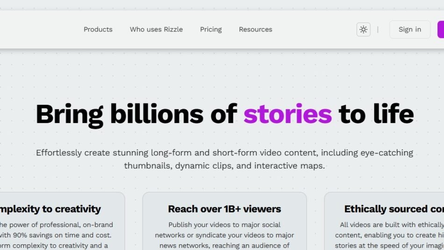Click the 'thumbnails, dynamic clips' subtitle line
This screenshot has height=250, width=444.
(x=224, y=165)
